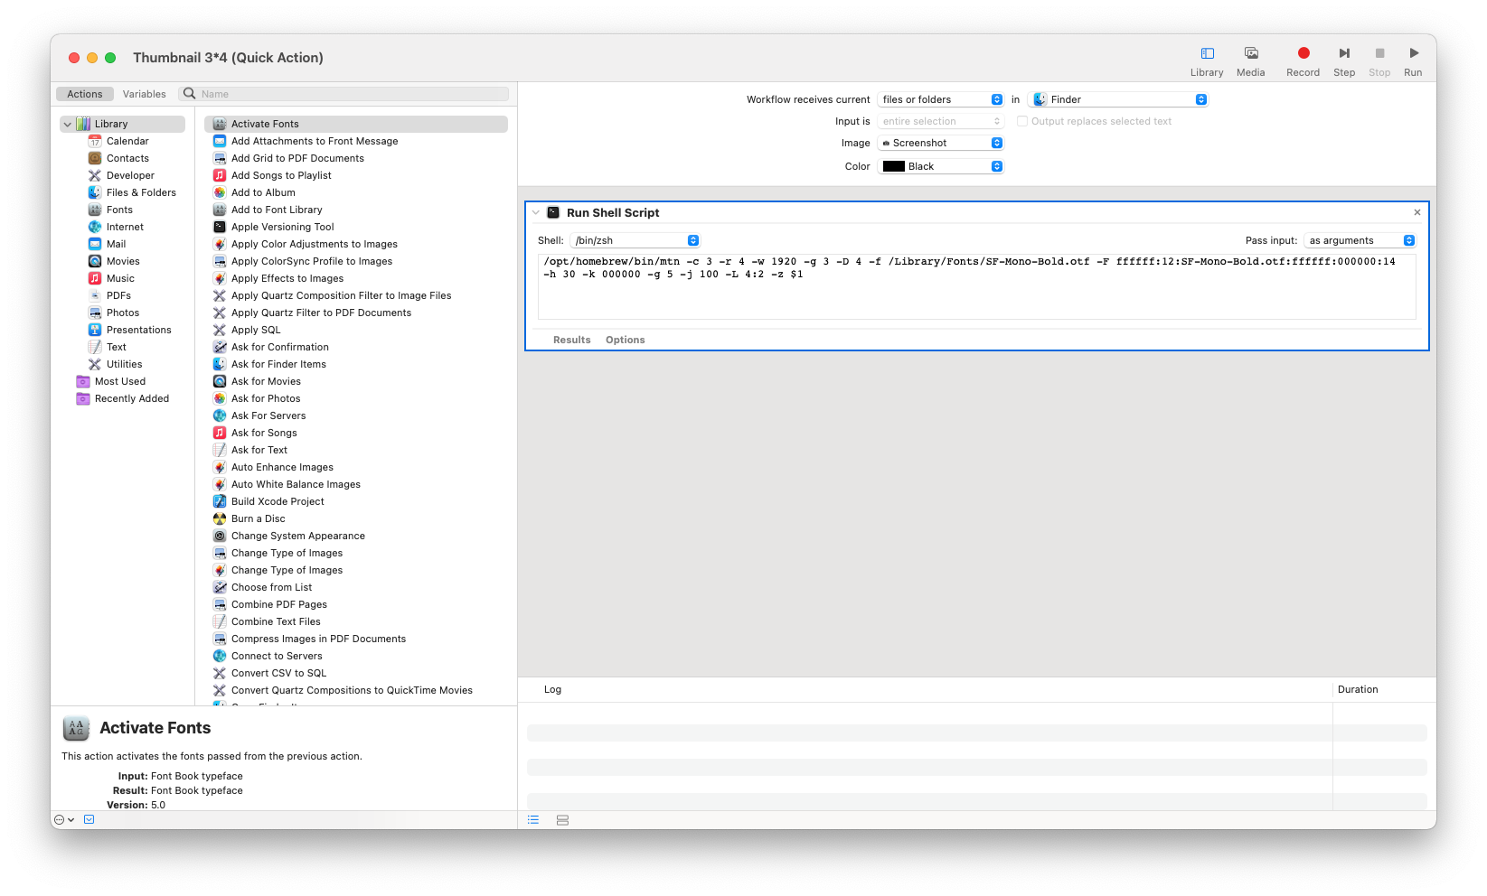Open the action menu at bottom left
The width and height of the screenshot is (1487, 896).
click(x=64, y=820)
